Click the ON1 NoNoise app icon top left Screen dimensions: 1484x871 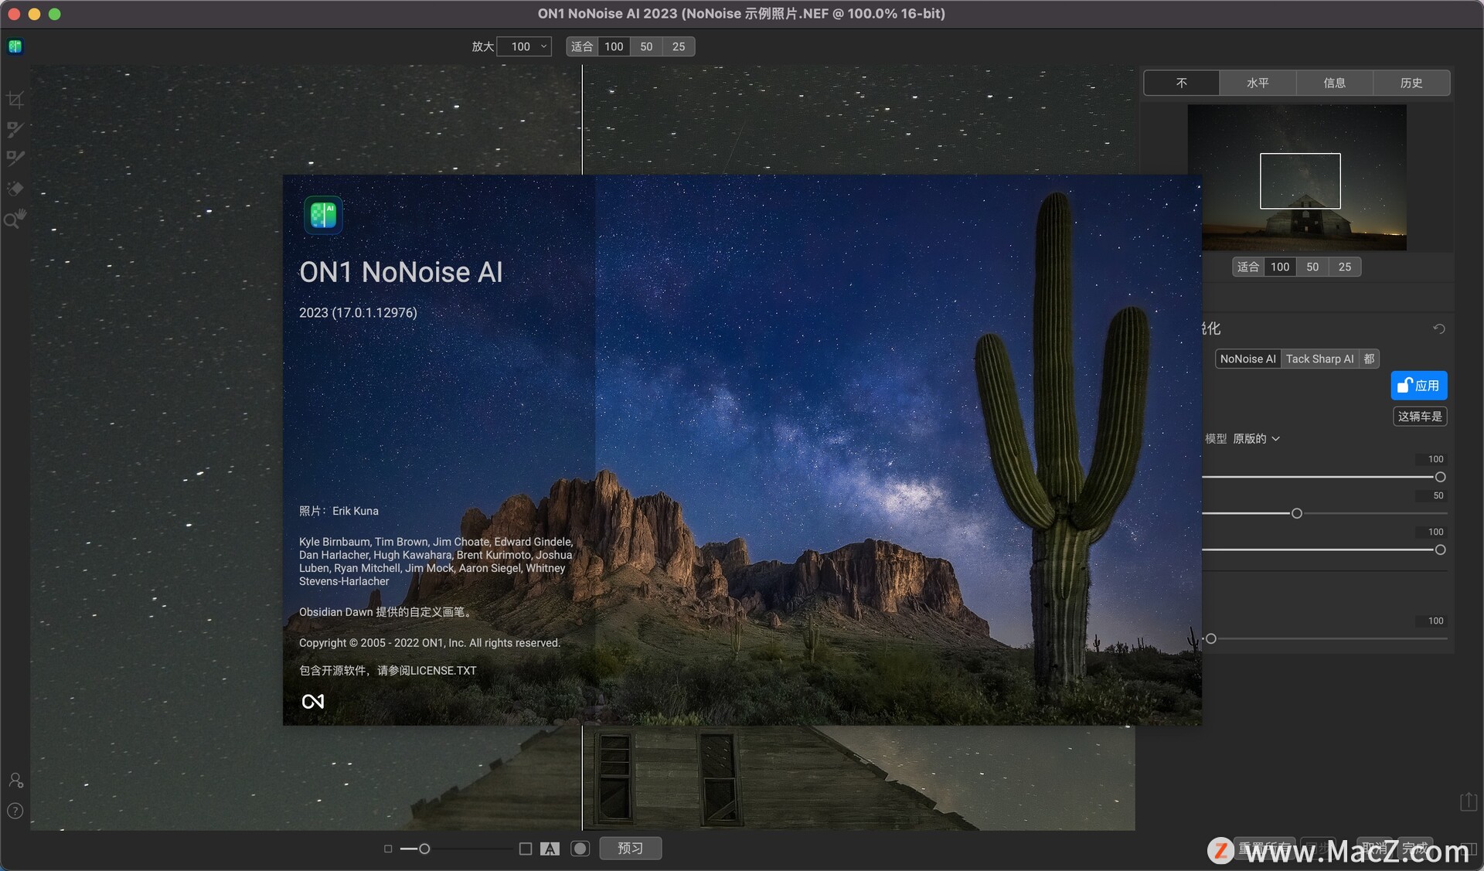[x=15, y=46]
